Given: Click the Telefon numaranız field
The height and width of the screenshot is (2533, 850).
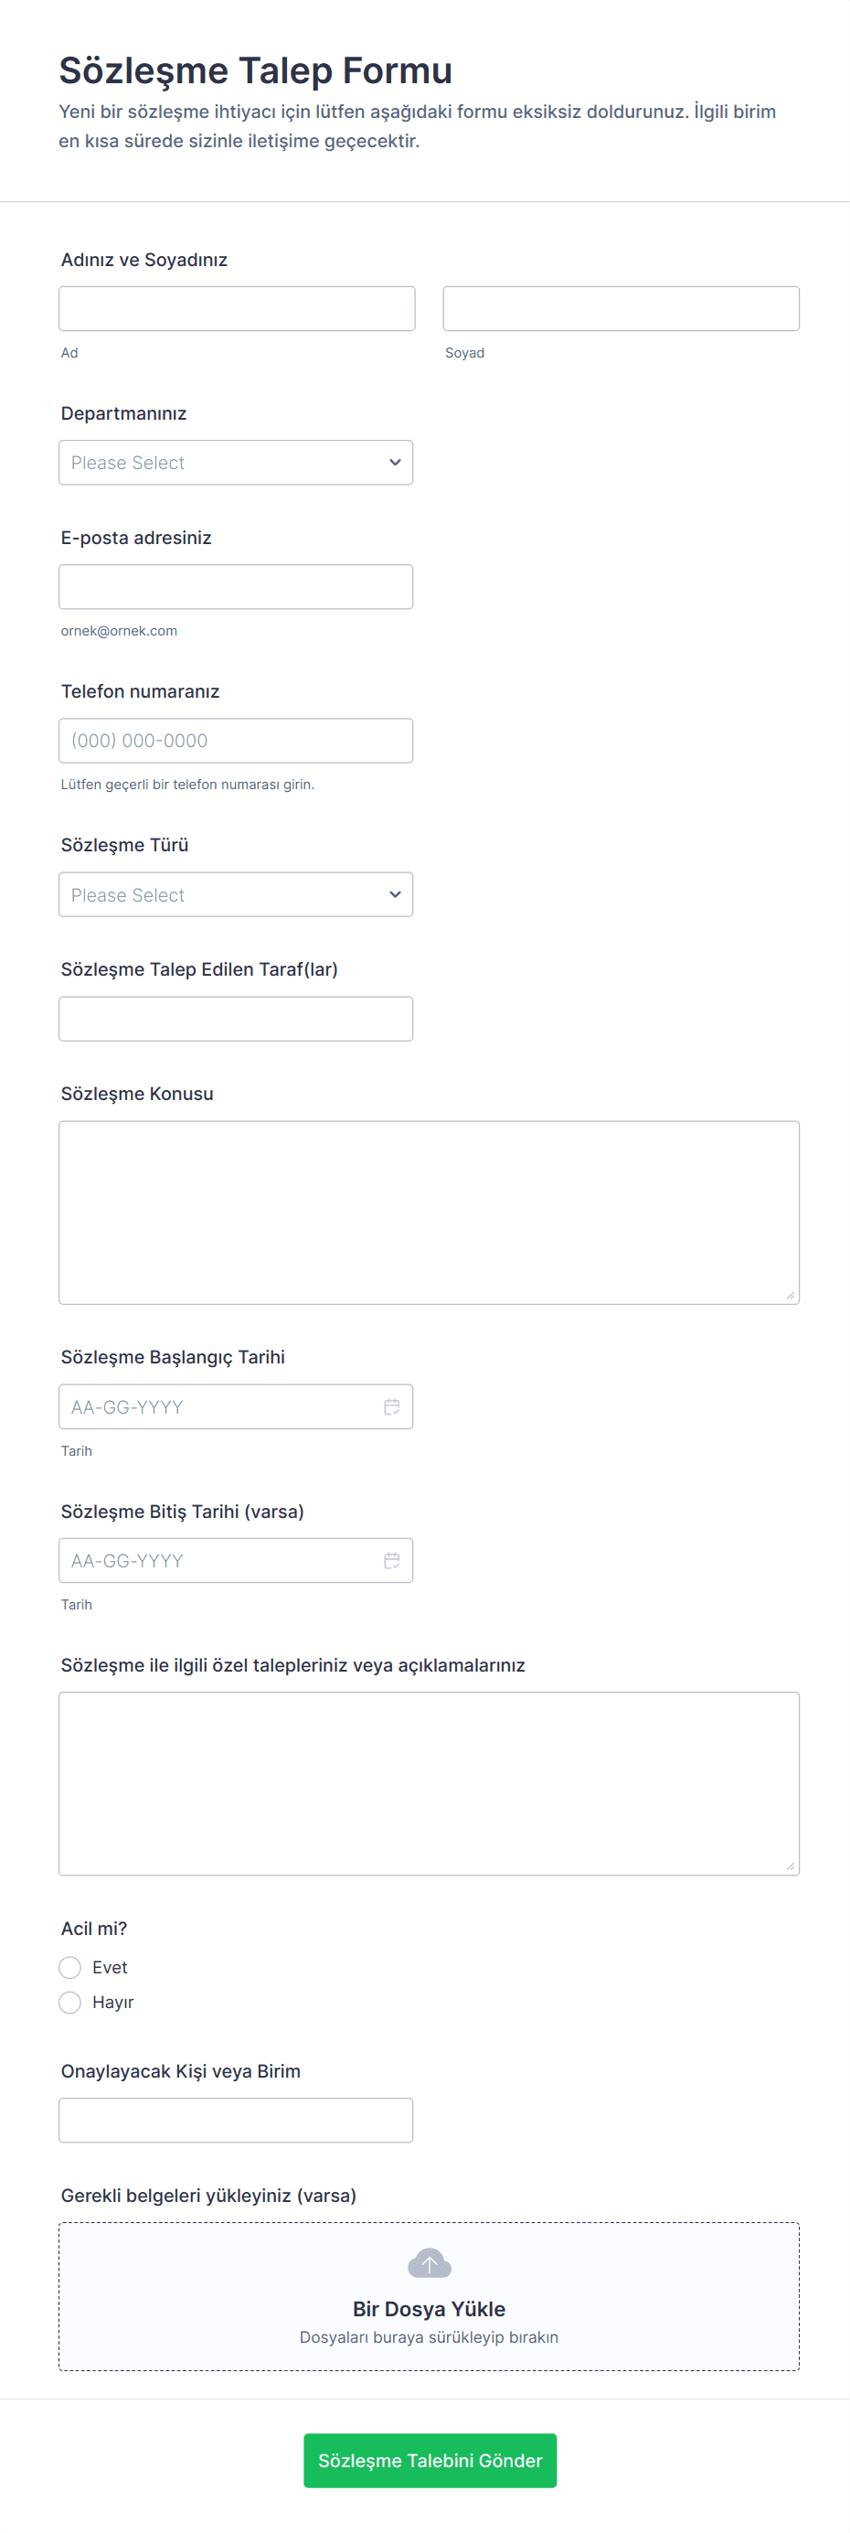Looking at the screenshot, I should tap(236, 741).
